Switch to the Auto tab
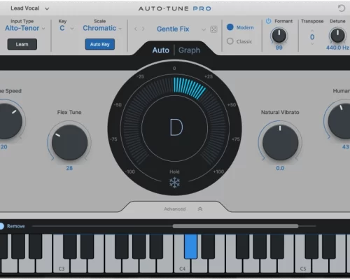The image size is (350, 280). point(161,50)
